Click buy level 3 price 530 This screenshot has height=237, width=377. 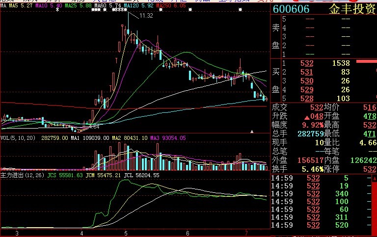(x=307, y=81)
